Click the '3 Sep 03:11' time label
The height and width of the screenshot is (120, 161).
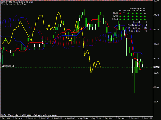121,118
